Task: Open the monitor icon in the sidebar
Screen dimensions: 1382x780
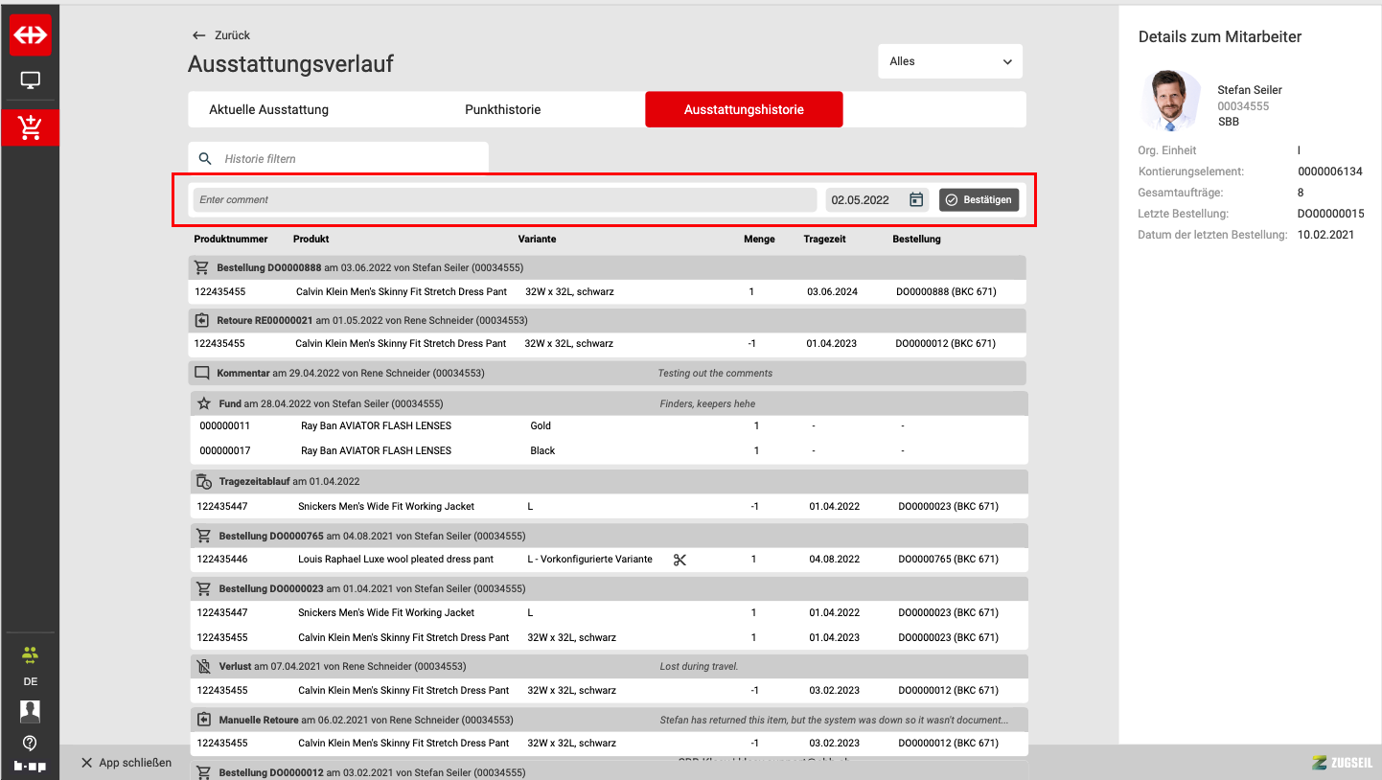Action: pos(30,80)
